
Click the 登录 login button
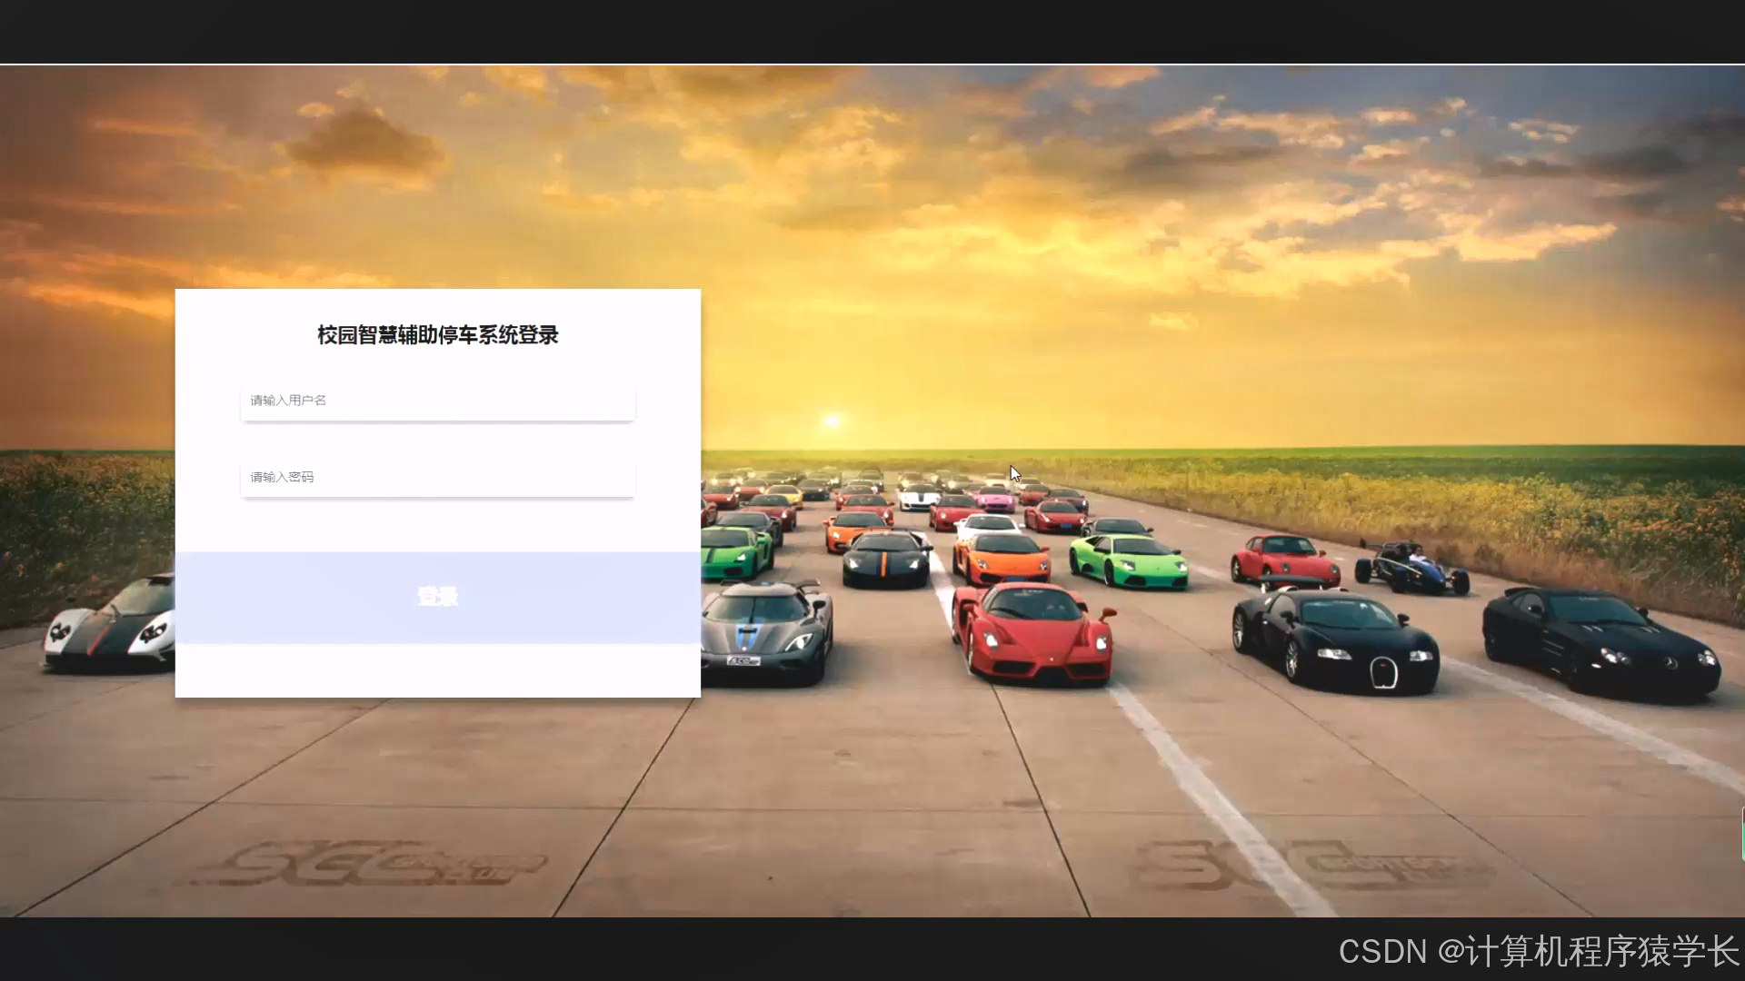coord(437,597)
